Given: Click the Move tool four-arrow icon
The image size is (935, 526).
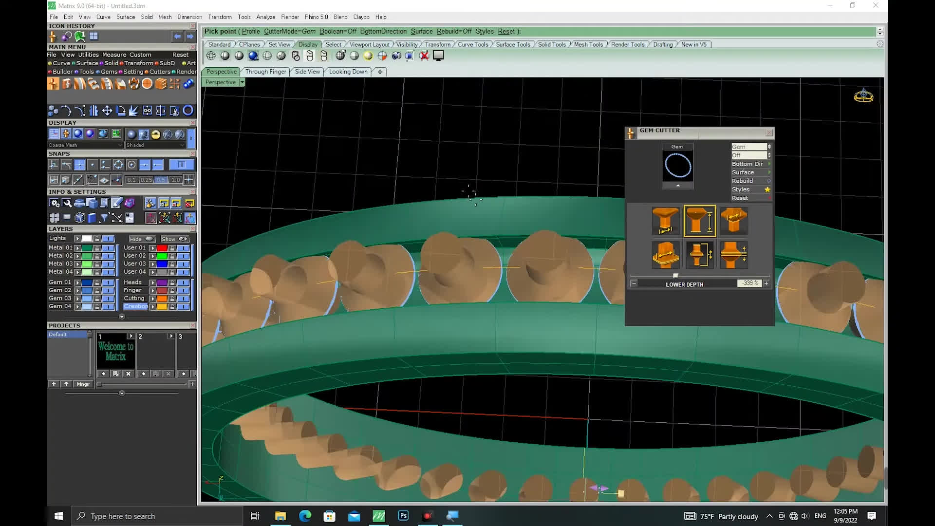Looking at the screenshot, I should pyautogui.click(x=107, y=111).
